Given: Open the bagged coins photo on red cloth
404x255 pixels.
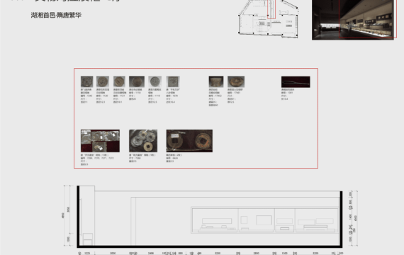Looking at the screenshot, I should (x=100, y=141).
